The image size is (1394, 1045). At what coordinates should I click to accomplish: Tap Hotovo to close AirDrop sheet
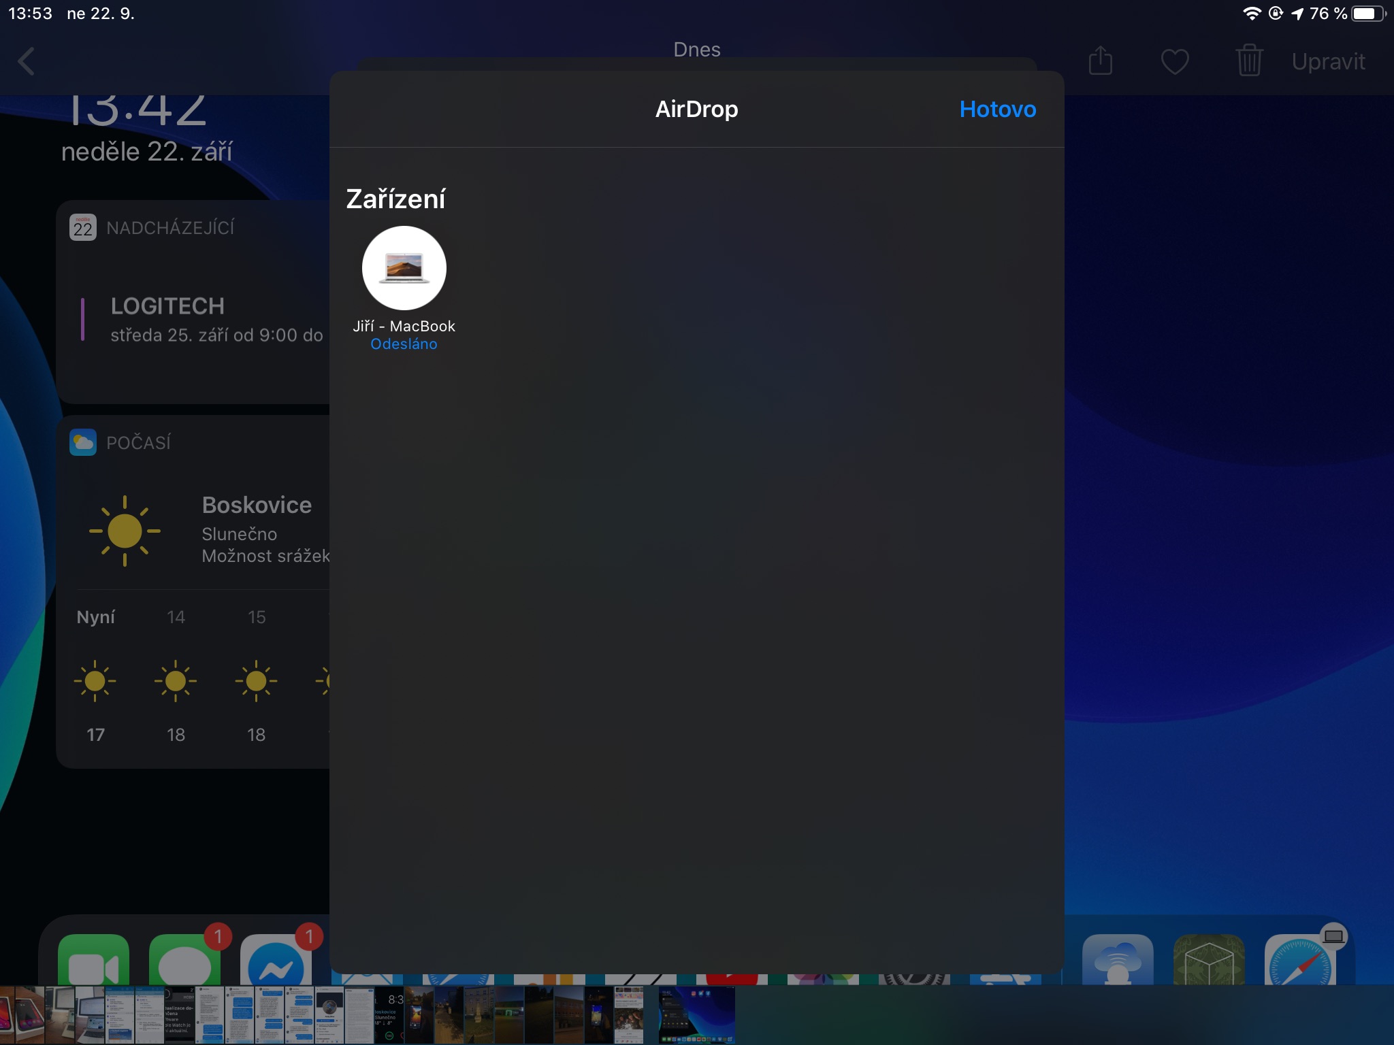(x=997, y=110)
